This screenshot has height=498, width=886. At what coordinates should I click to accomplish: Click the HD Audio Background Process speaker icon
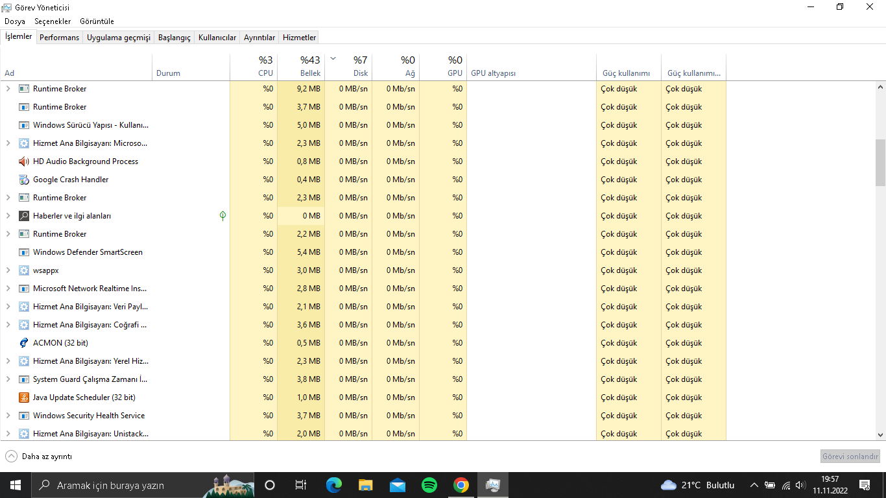(24, 161)
